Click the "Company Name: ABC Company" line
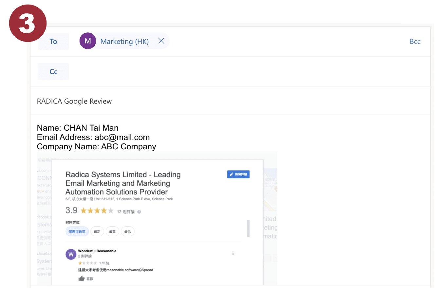Viewport: 448px width, 300px height. tap(97, 147)
